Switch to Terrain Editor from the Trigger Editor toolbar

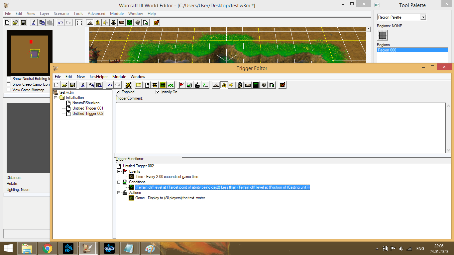click(216, 85)
